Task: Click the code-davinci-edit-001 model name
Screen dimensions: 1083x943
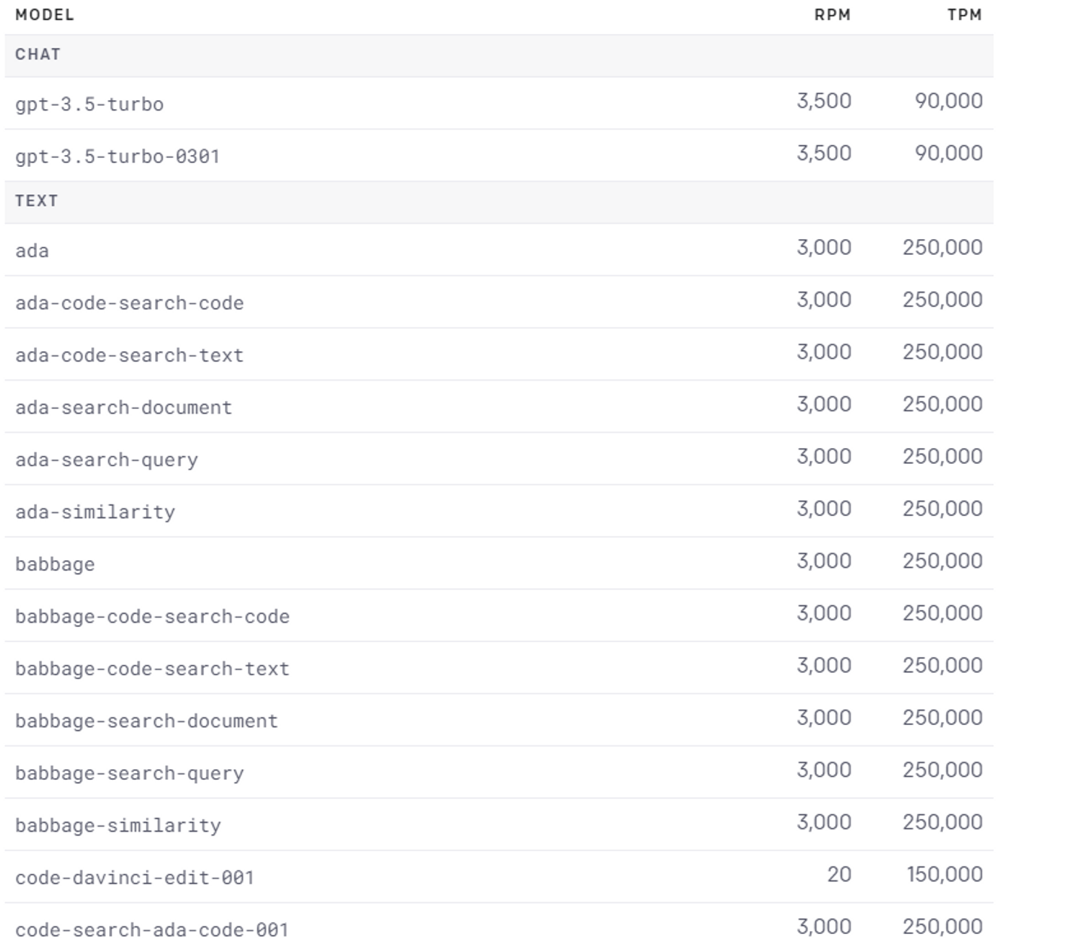Action: [x=135, y=878]
